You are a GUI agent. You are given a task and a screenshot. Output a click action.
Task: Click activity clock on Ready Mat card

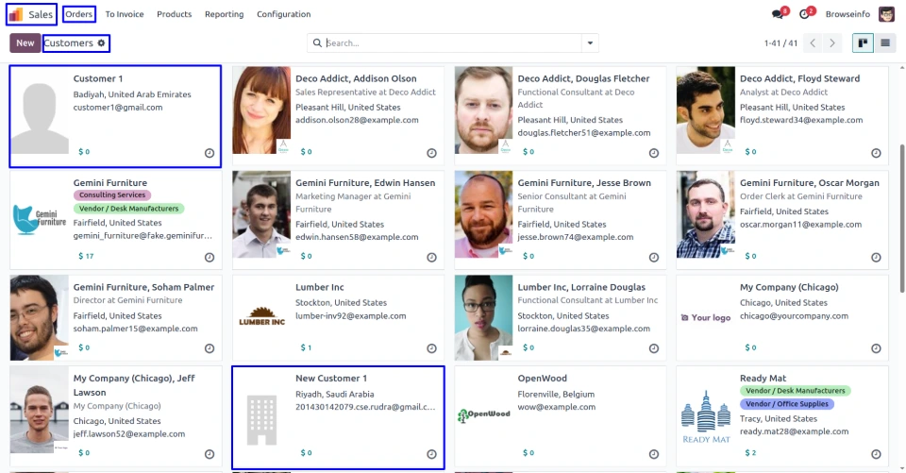coord(876,453)
